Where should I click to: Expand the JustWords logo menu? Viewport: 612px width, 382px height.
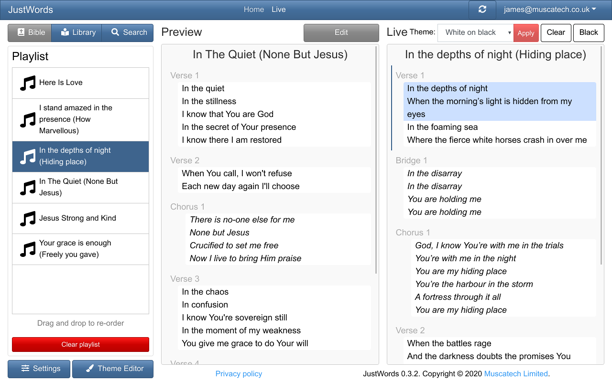[x=30, y=10]
